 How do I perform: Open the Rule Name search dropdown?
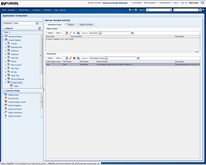[100, 33]
